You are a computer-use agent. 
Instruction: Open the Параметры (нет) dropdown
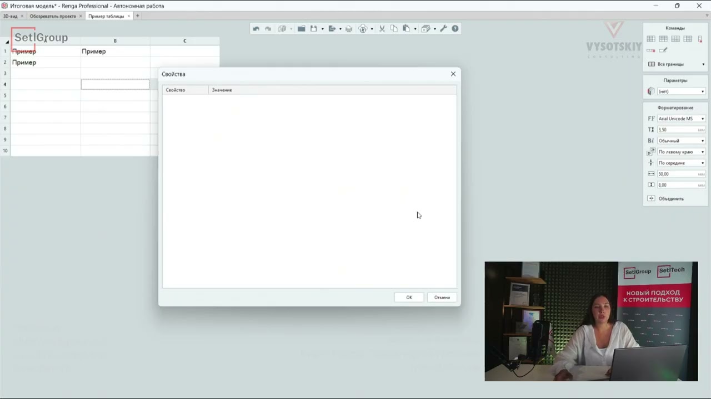click(x=681, y=91)
